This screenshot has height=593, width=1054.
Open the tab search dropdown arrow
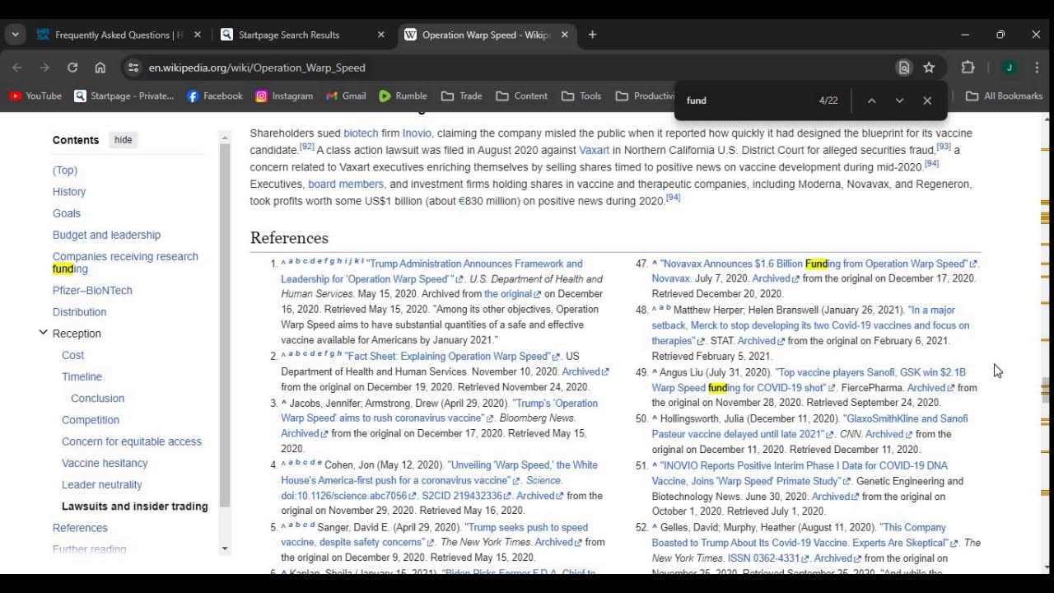tap(15, 35)
